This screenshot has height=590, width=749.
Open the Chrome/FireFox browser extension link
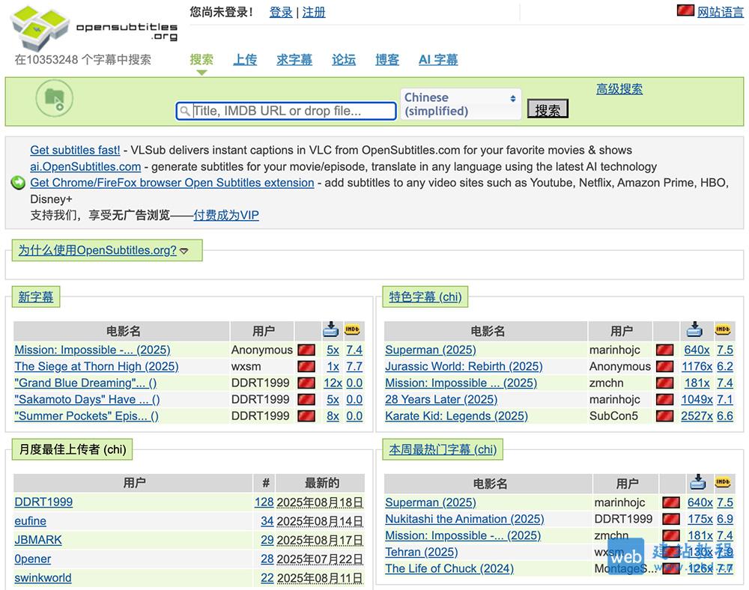click(172, 183)
